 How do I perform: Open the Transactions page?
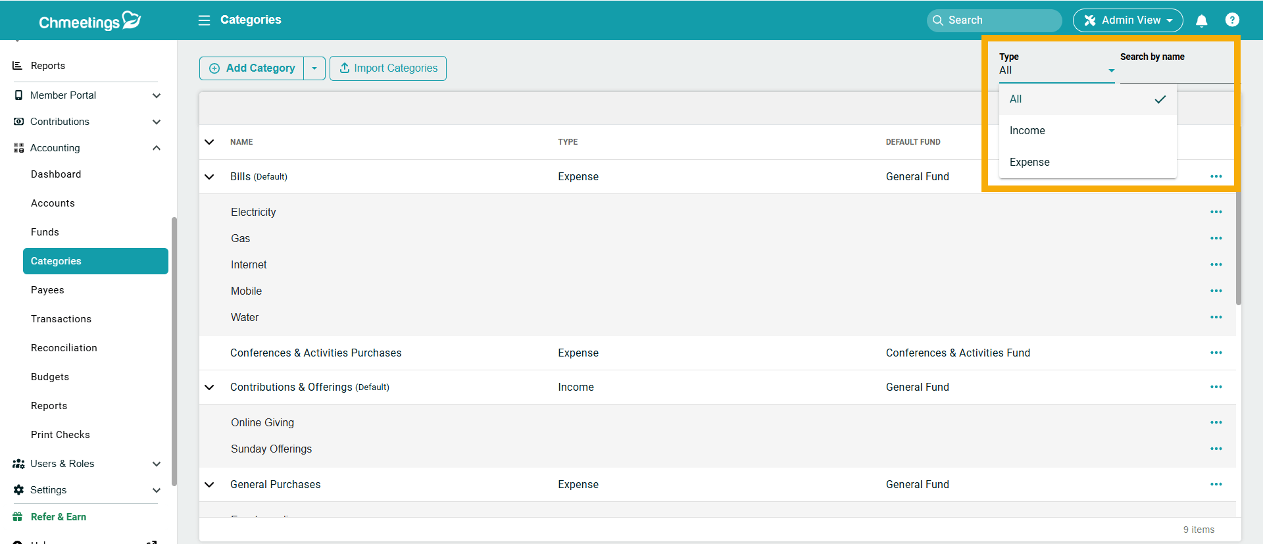tap(61, 319)
